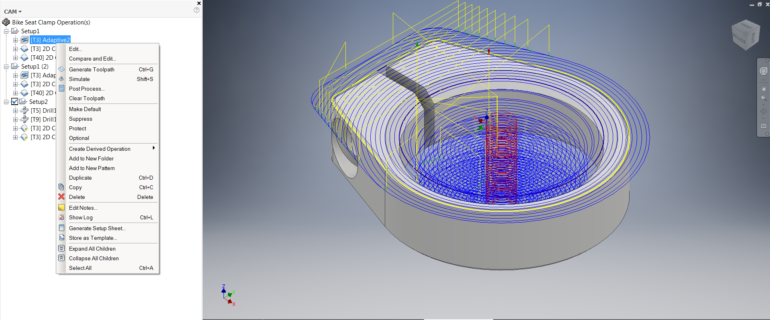Open orbit tool options dropdown arrow

[x=763, y=119]
